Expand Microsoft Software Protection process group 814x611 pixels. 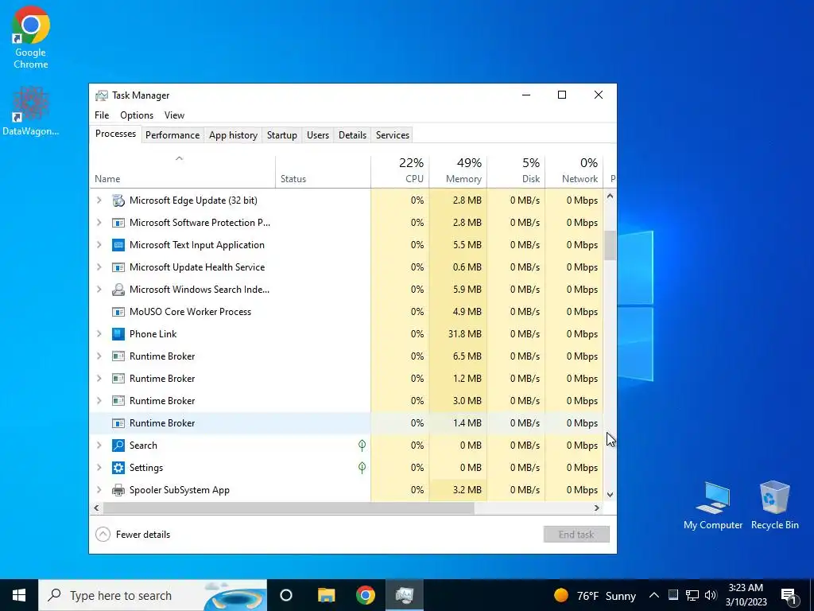[x=99, y=223]
